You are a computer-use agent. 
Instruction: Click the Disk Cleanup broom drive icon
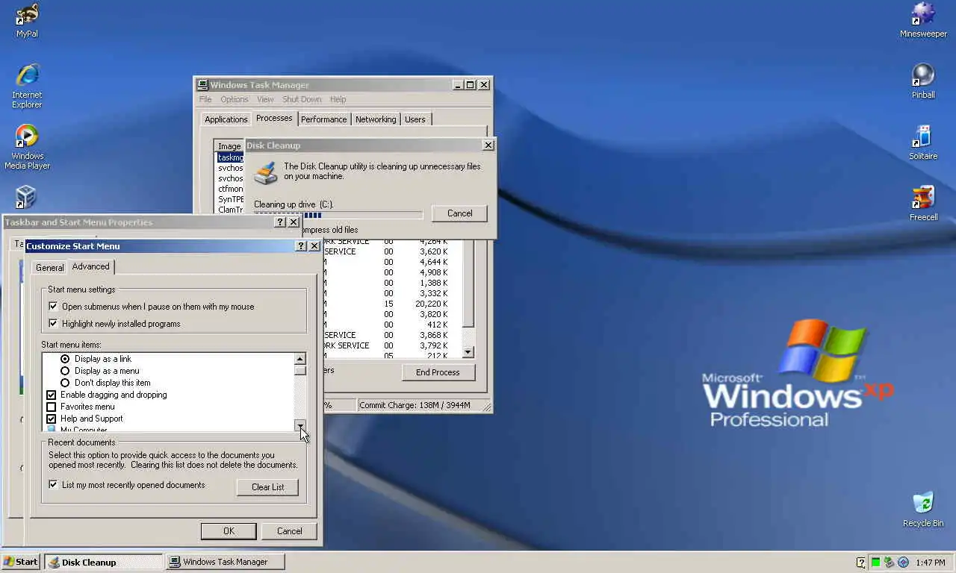265,173
